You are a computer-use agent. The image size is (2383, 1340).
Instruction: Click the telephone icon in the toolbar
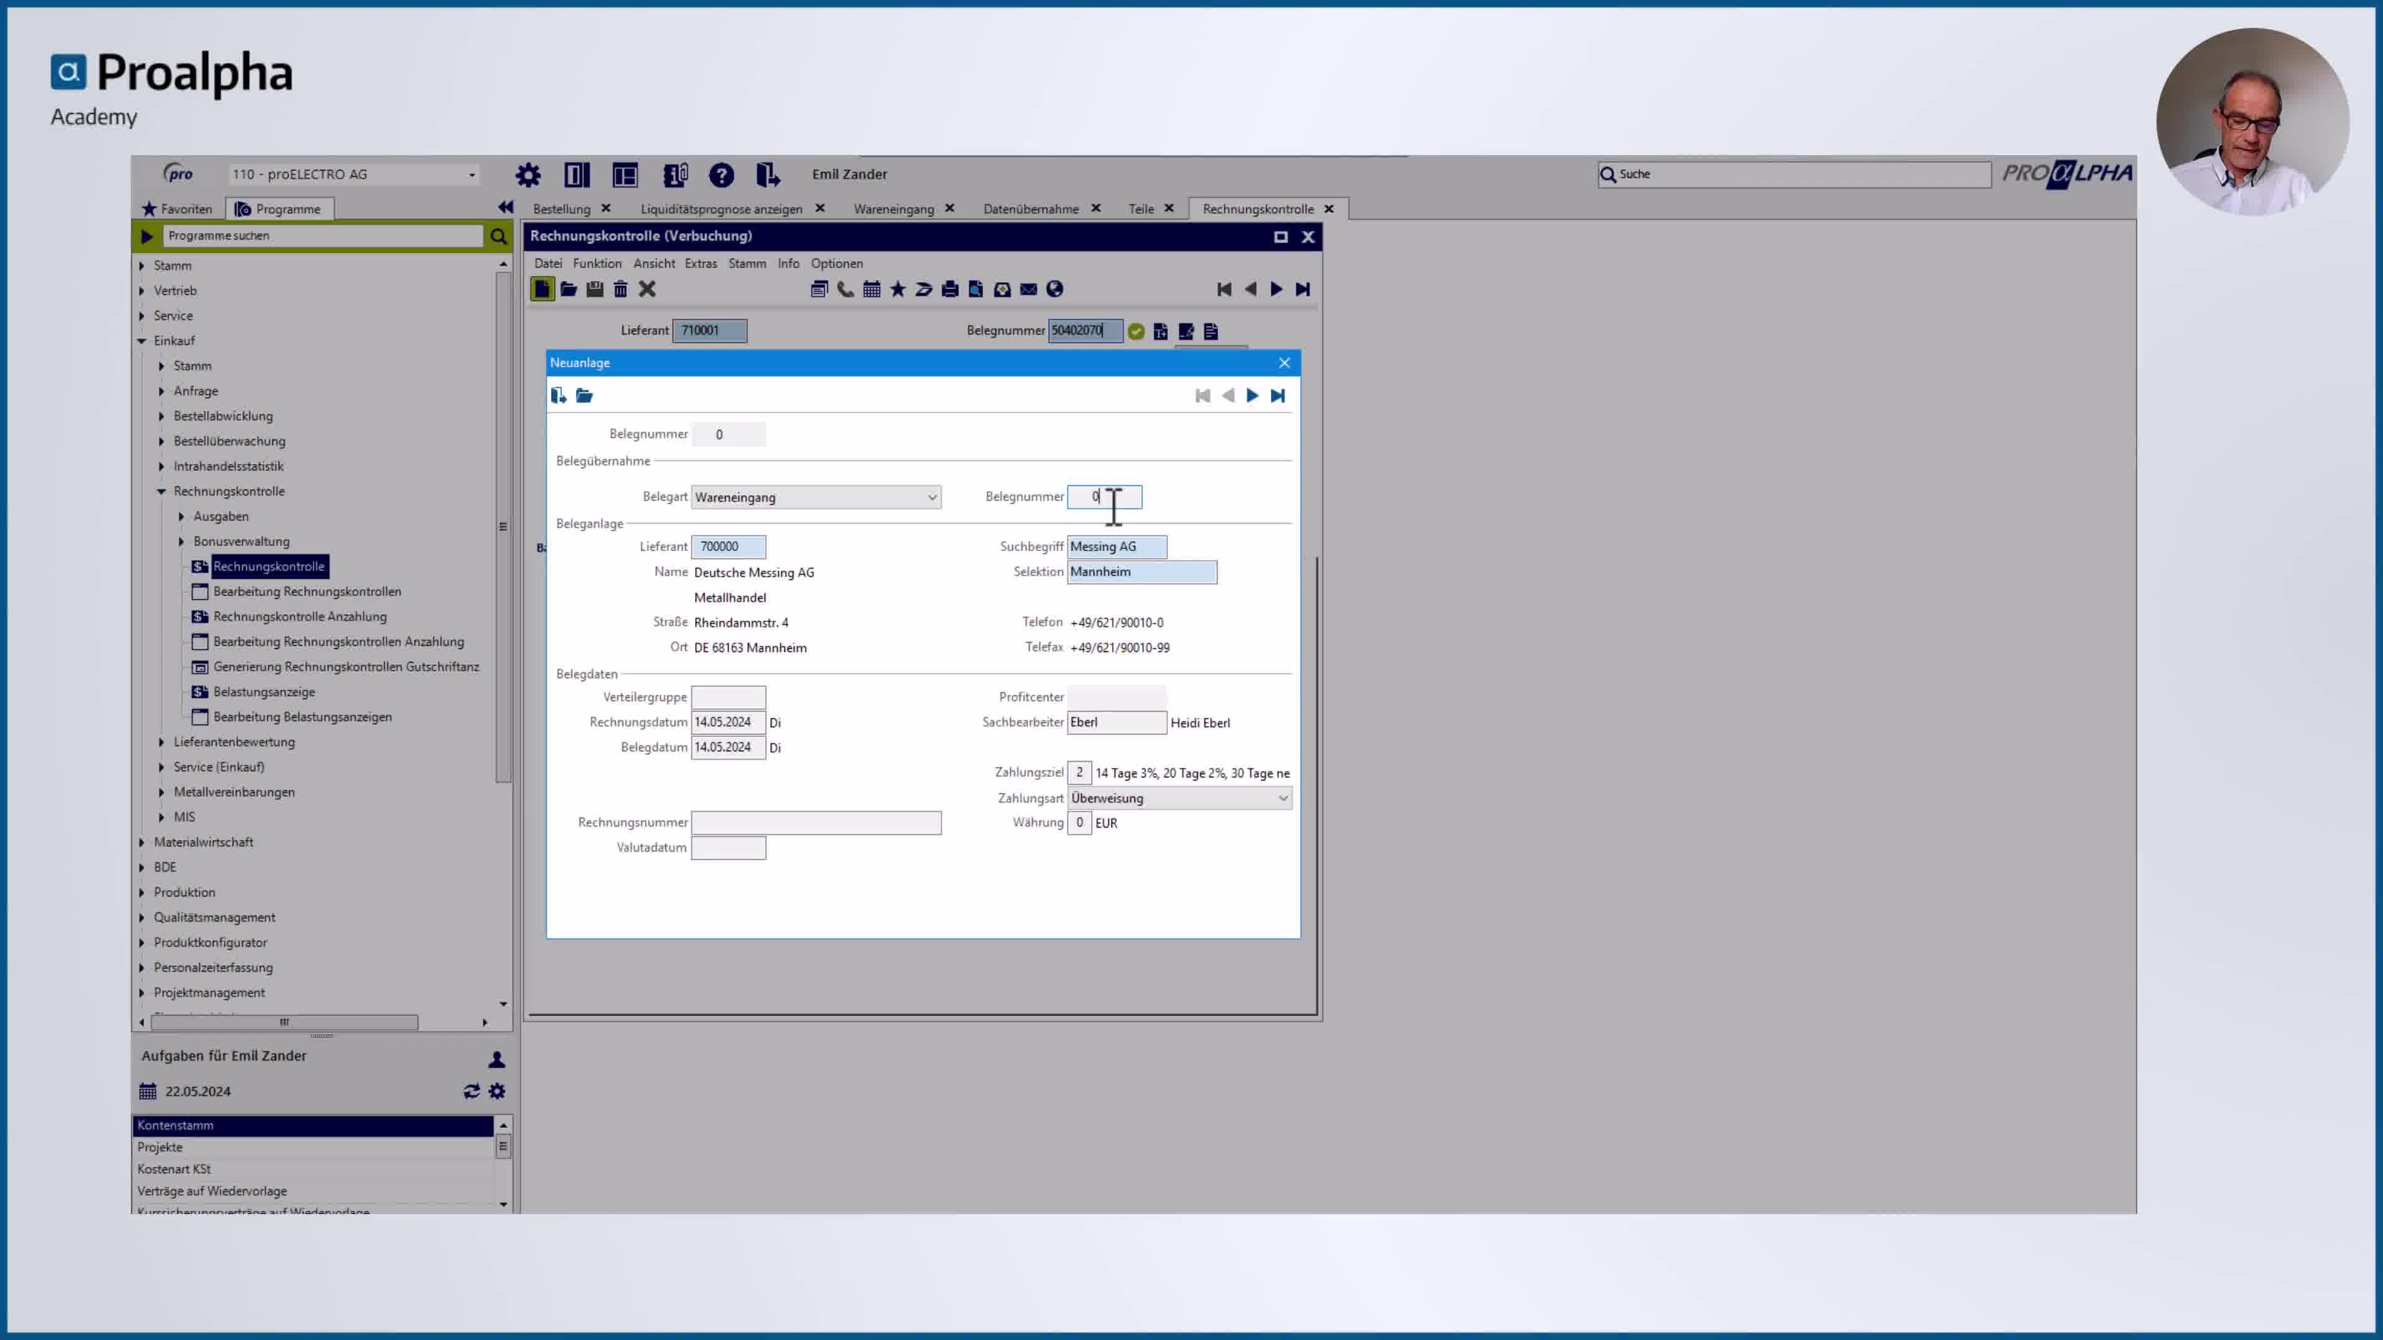[x=845, y=290]
